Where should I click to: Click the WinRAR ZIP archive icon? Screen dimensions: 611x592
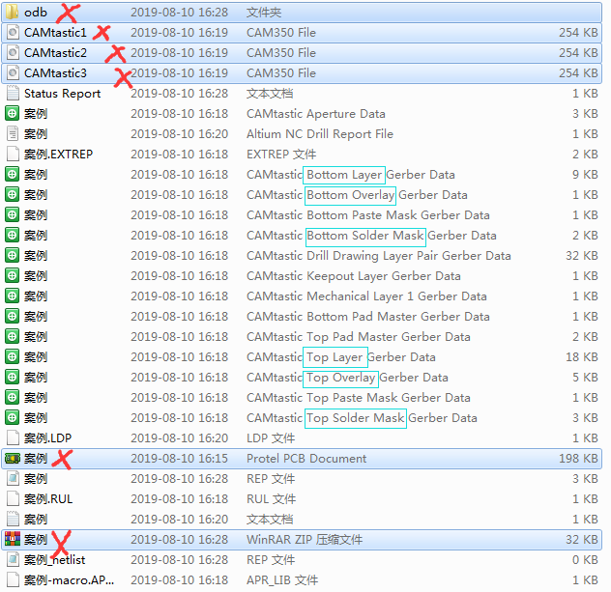tap(13, 540)
